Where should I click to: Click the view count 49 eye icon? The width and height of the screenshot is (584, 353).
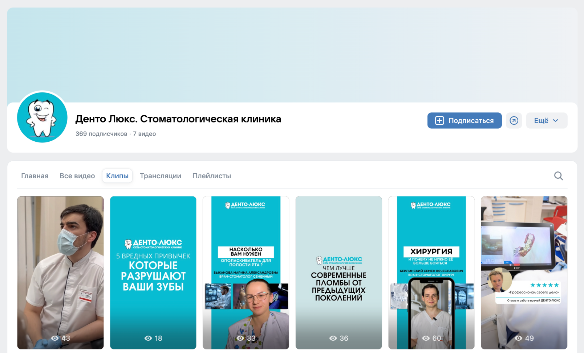click(519, 338)
